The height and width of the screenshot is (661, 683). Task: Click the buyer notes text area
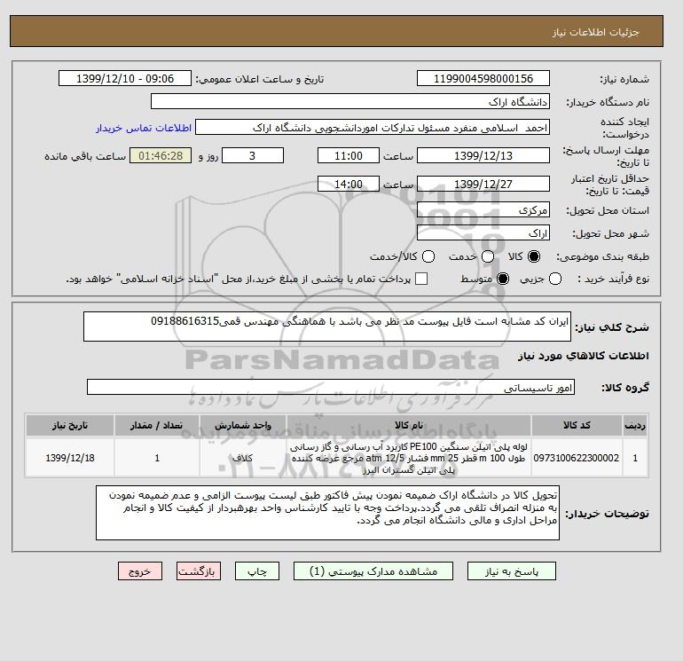click(x=327, y=513)
